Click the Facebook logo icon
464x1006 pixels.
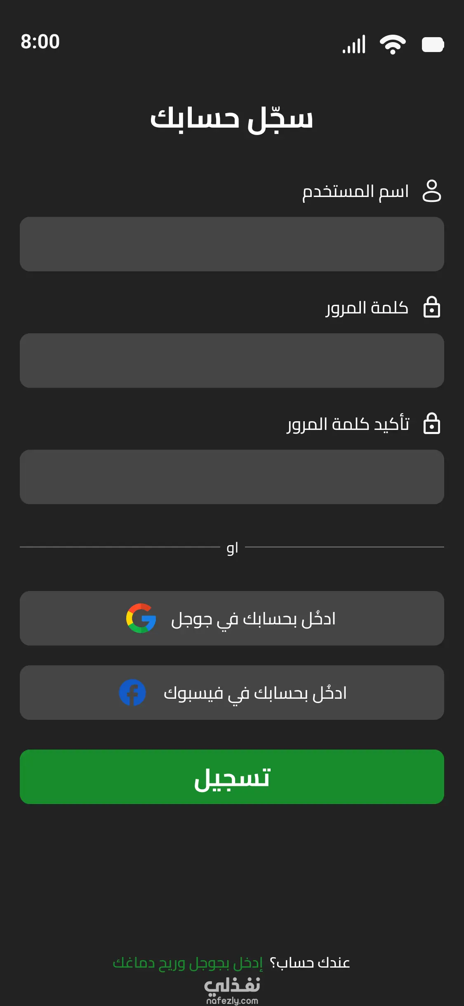132,693
